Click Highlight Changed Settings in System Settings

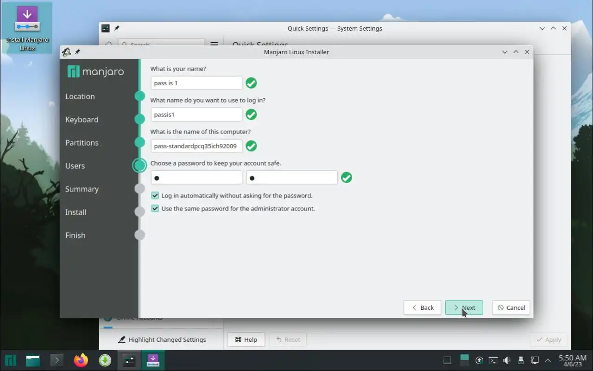click(162, 339)
